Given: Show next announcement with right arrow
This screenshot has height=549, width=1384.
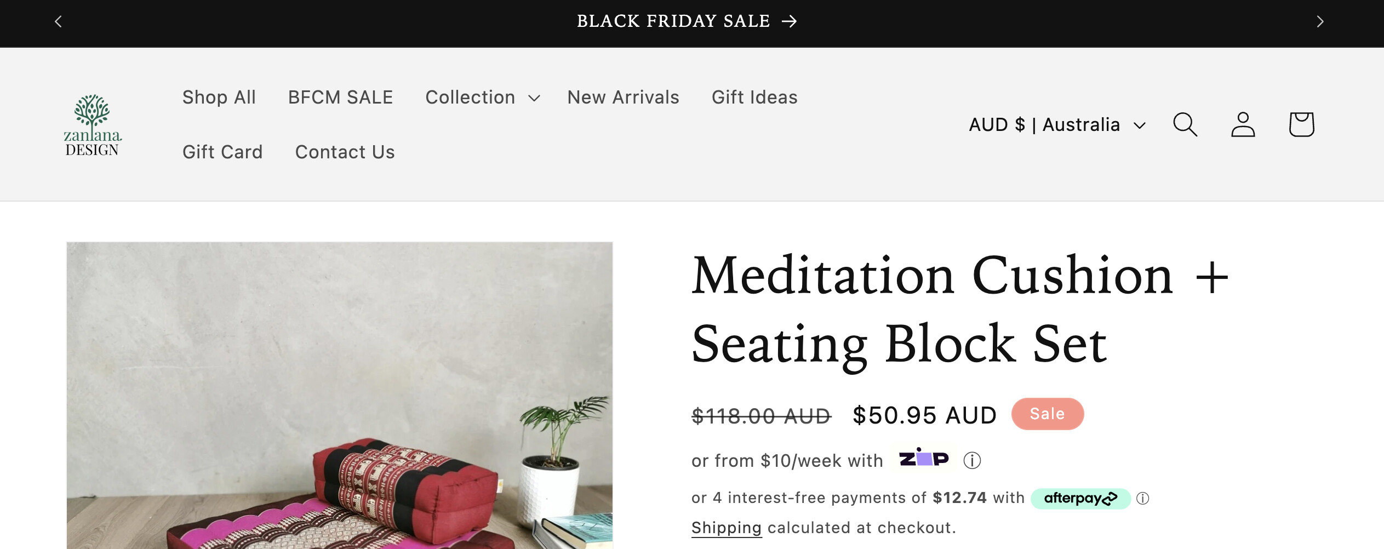Looking at the screenshot, I should click(1320, 21).
